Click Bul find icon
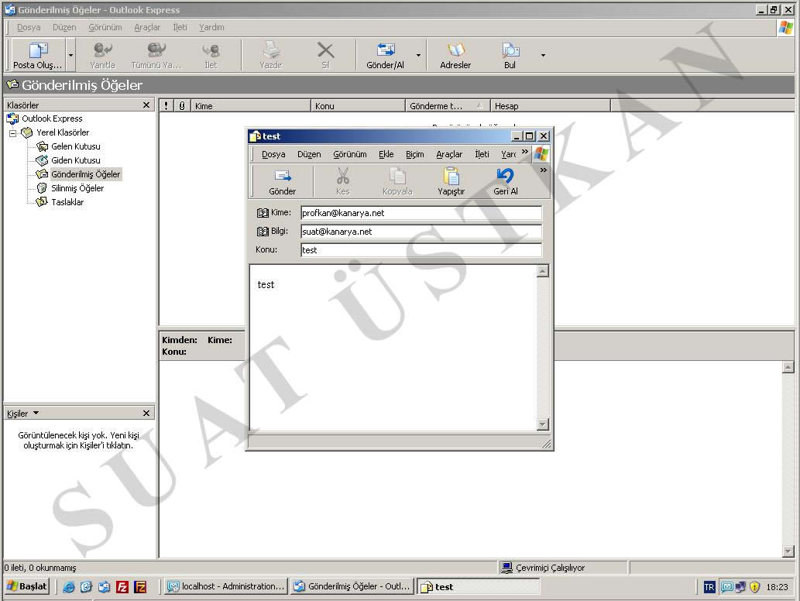Image resolution: width=800 pixels, height=601 pixels. tap(510, 55)
